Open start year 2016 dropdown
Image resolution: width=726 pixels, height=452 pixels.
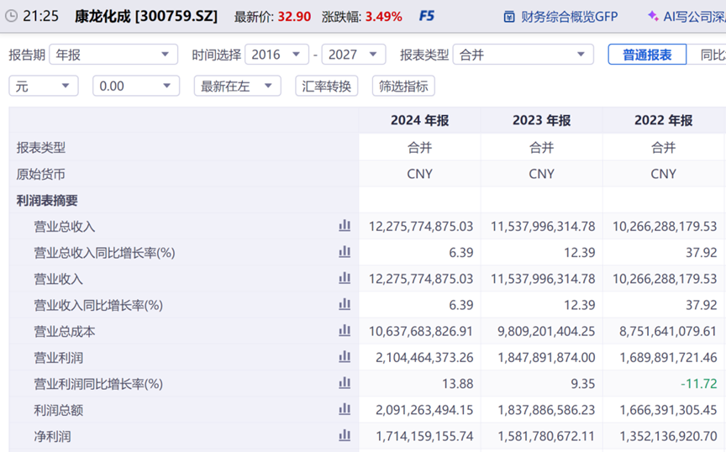276,55
